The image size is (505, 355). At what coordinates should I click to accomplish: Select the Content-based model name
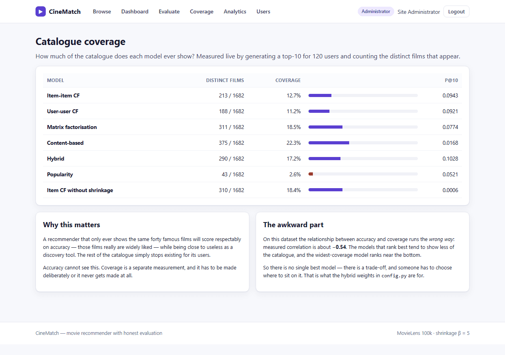65,143
